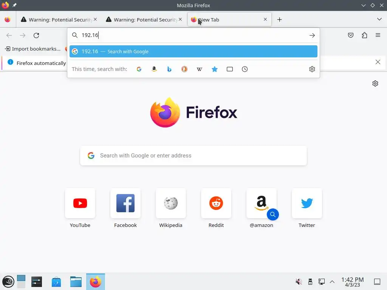Close the New Tab tab
Screen dimensions: 387x290
265,19
